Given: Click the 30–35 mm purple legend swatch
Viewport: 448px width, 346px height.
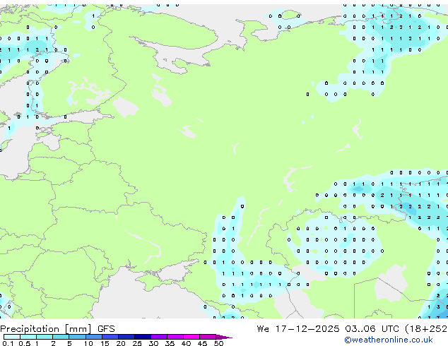Looking at the screenshot, I should click(159, 337).
